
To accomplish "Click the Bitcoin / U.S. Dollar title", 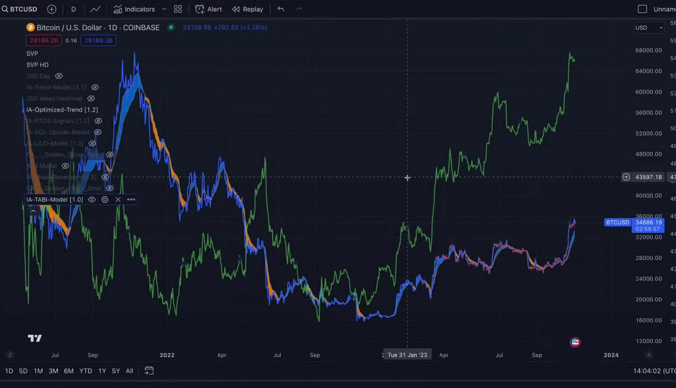I will tap(98, 27).
